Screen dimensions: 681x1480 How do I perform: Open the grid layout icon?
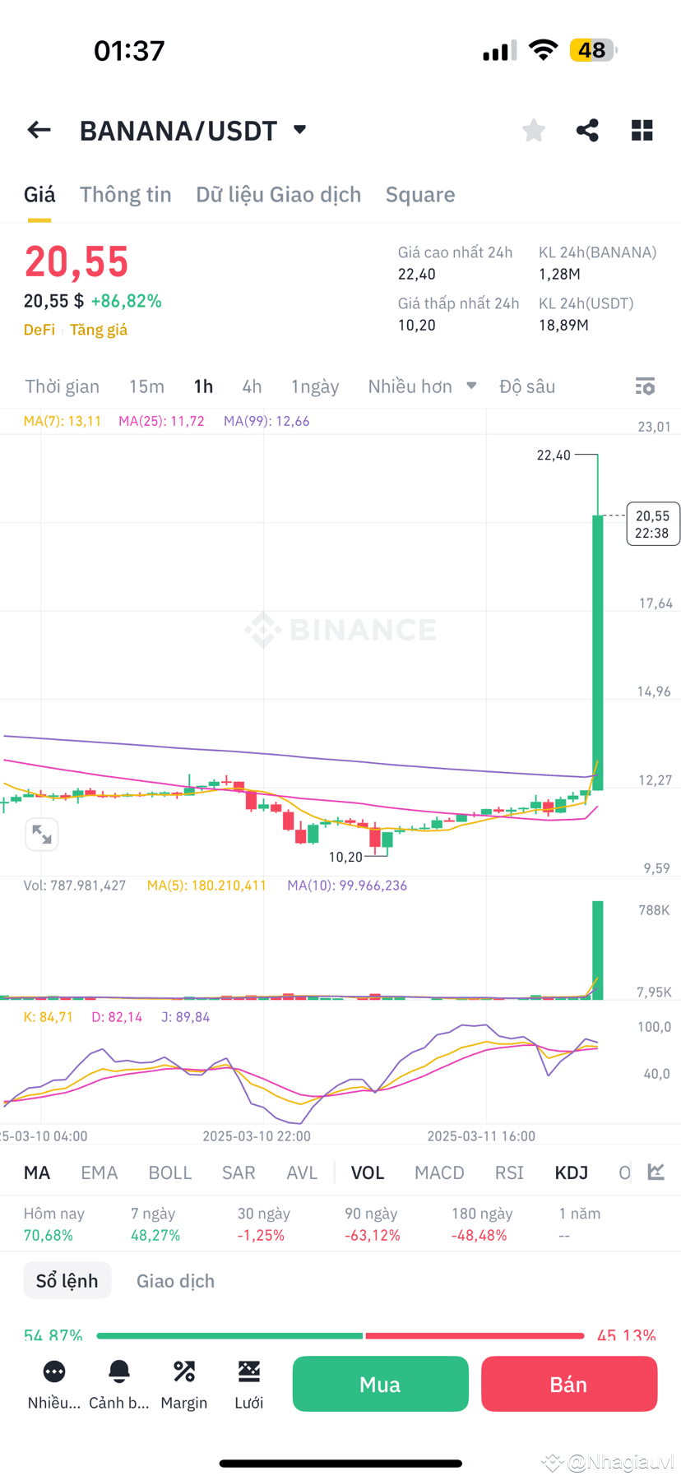pos(642,130)
